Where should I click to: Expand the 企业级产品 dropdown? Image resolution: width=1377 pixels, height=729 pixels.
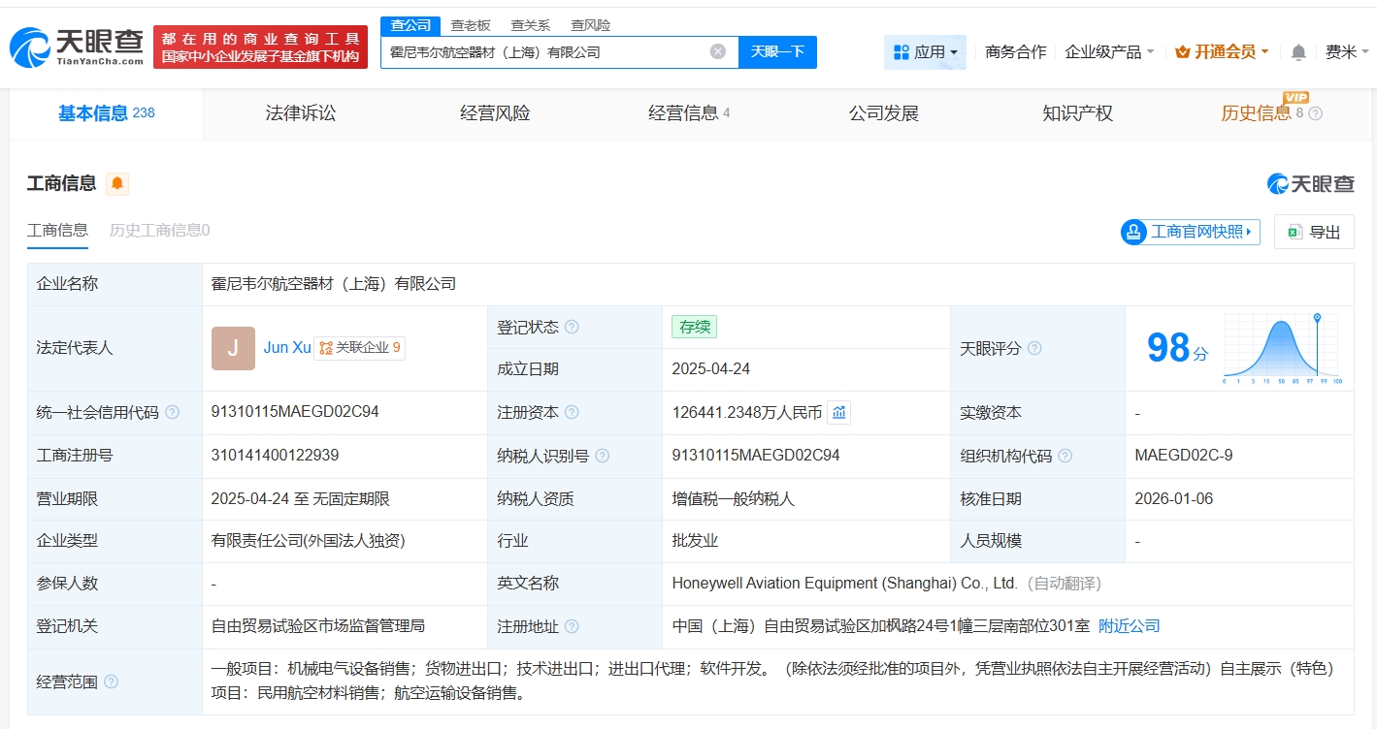(1109, 52)
